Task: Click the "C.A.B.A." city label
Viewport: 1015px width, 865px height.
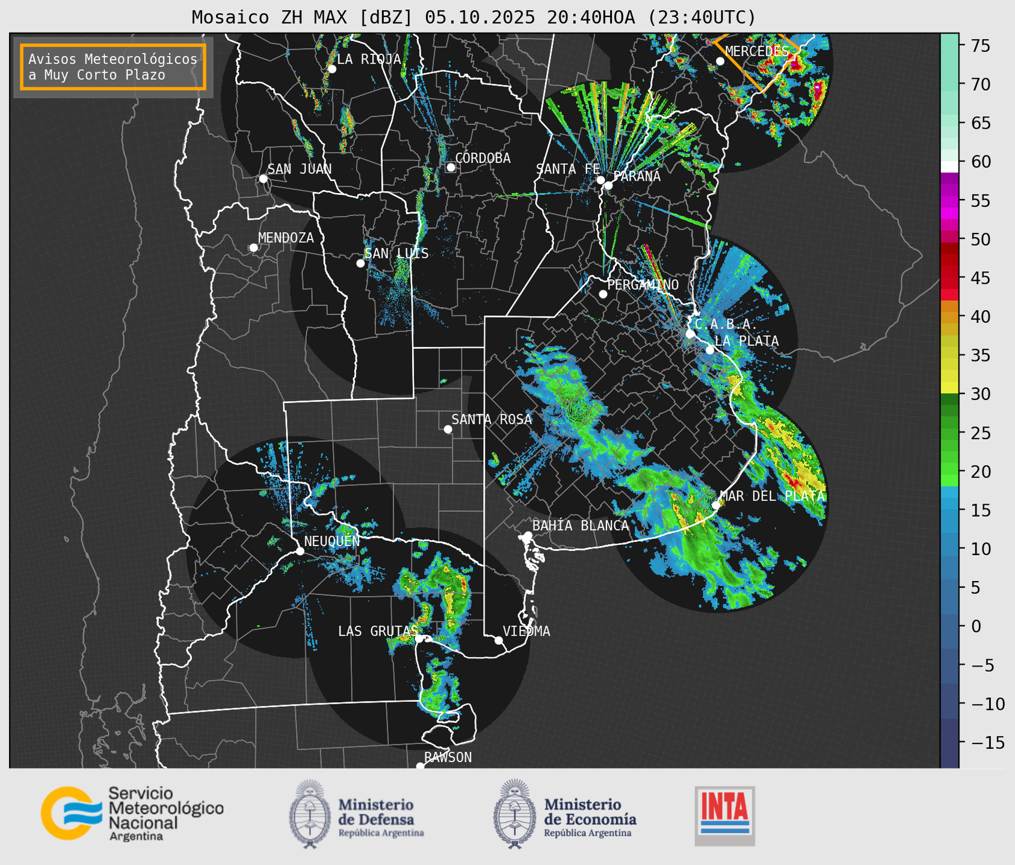Action: (726, 324)
